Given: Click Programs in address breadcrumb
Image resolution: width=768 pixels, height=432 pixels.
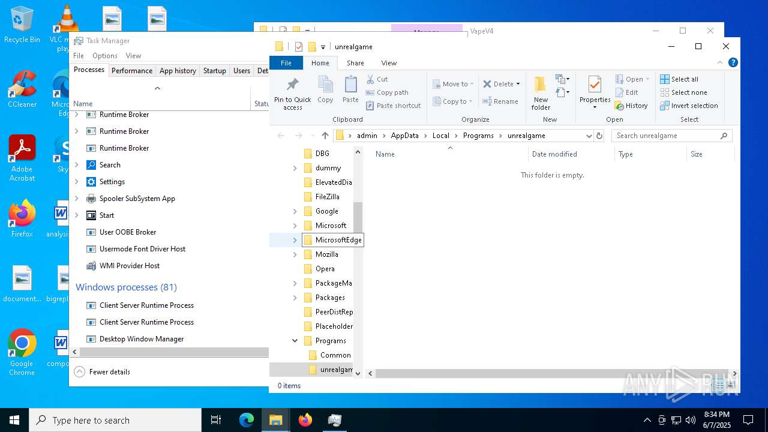Looking at the screenshot, I should [x=478, y=136].
